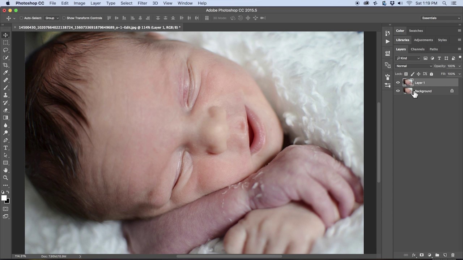Select the Hand tool
Image resolution: width=463 pixels, height=260 pixels.
coord(5,170)
